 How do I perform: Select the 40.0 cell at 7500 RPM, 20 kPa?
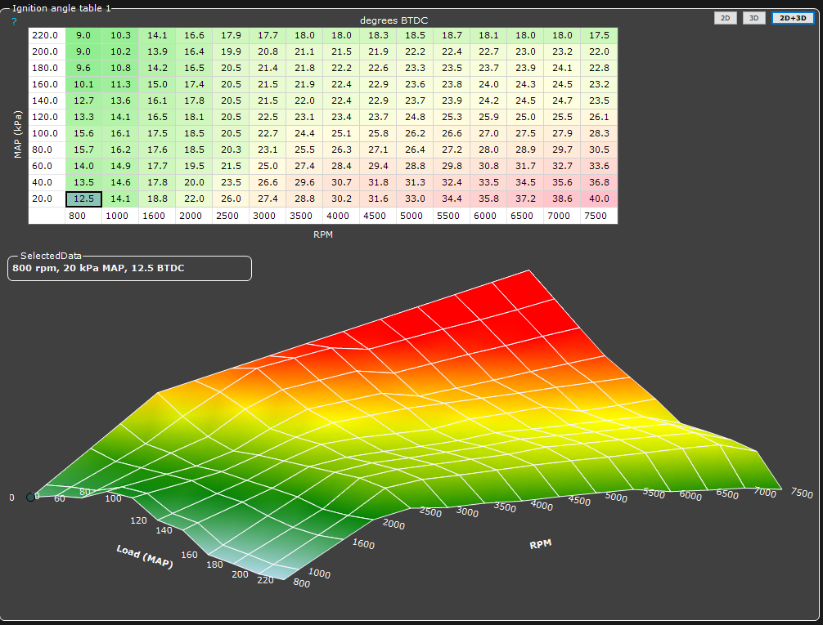[599, 199]
